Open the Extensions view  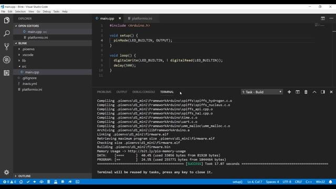pyautogui.click(x=7, y=73)
